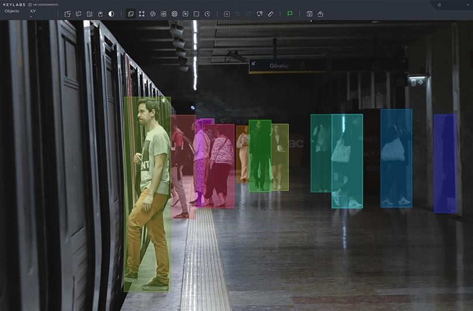Viewport: 473px width, 311px height.
Task: Select the rotated-shape circular tool icon
Action: point(153,14)
